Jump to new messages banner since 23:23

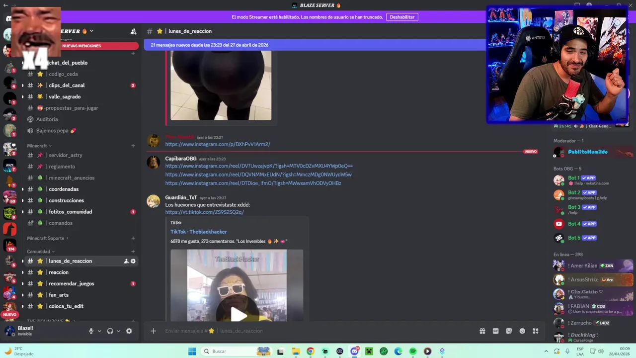click(x=314, y=45)
